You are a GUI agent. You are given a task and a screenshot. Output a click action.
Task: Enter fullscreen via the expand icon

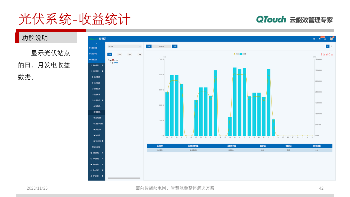(325, 39)
